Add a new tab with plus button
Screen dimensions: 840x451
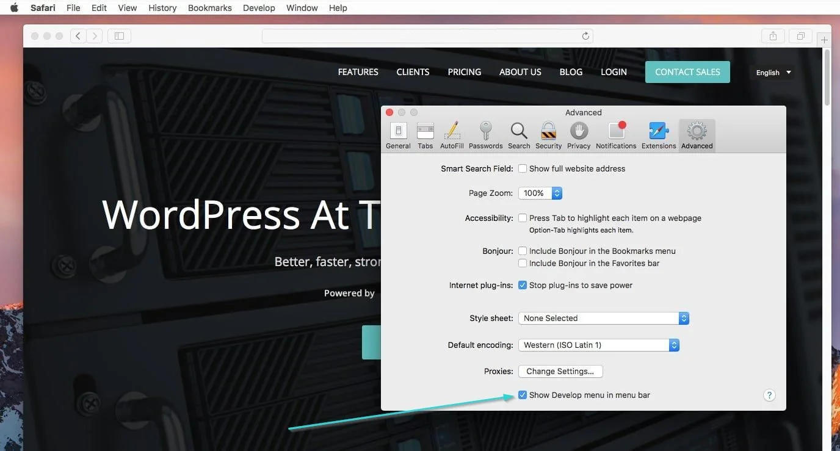coord(824,40)
